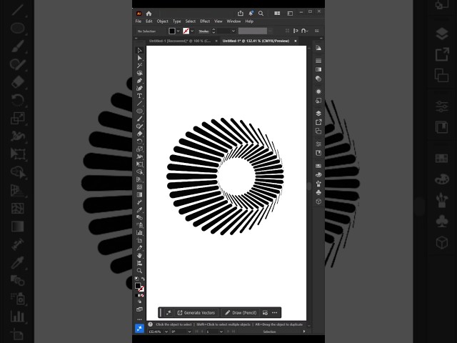Expand the stroke color dropdown arrow
Image resolution: width=457 pixels, height=343 pixels.
tap(192, 31)
